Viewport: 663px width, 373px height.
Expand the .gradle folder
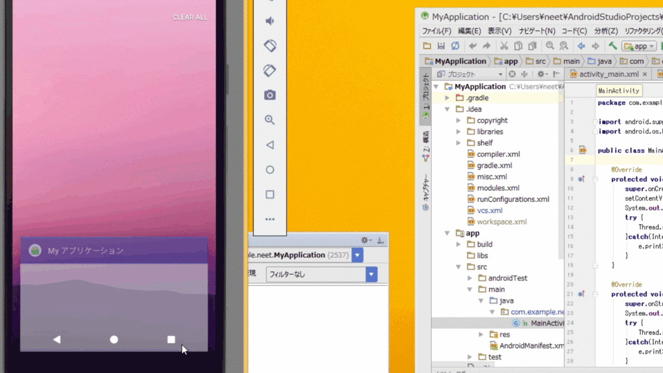[x=447, y=98]
